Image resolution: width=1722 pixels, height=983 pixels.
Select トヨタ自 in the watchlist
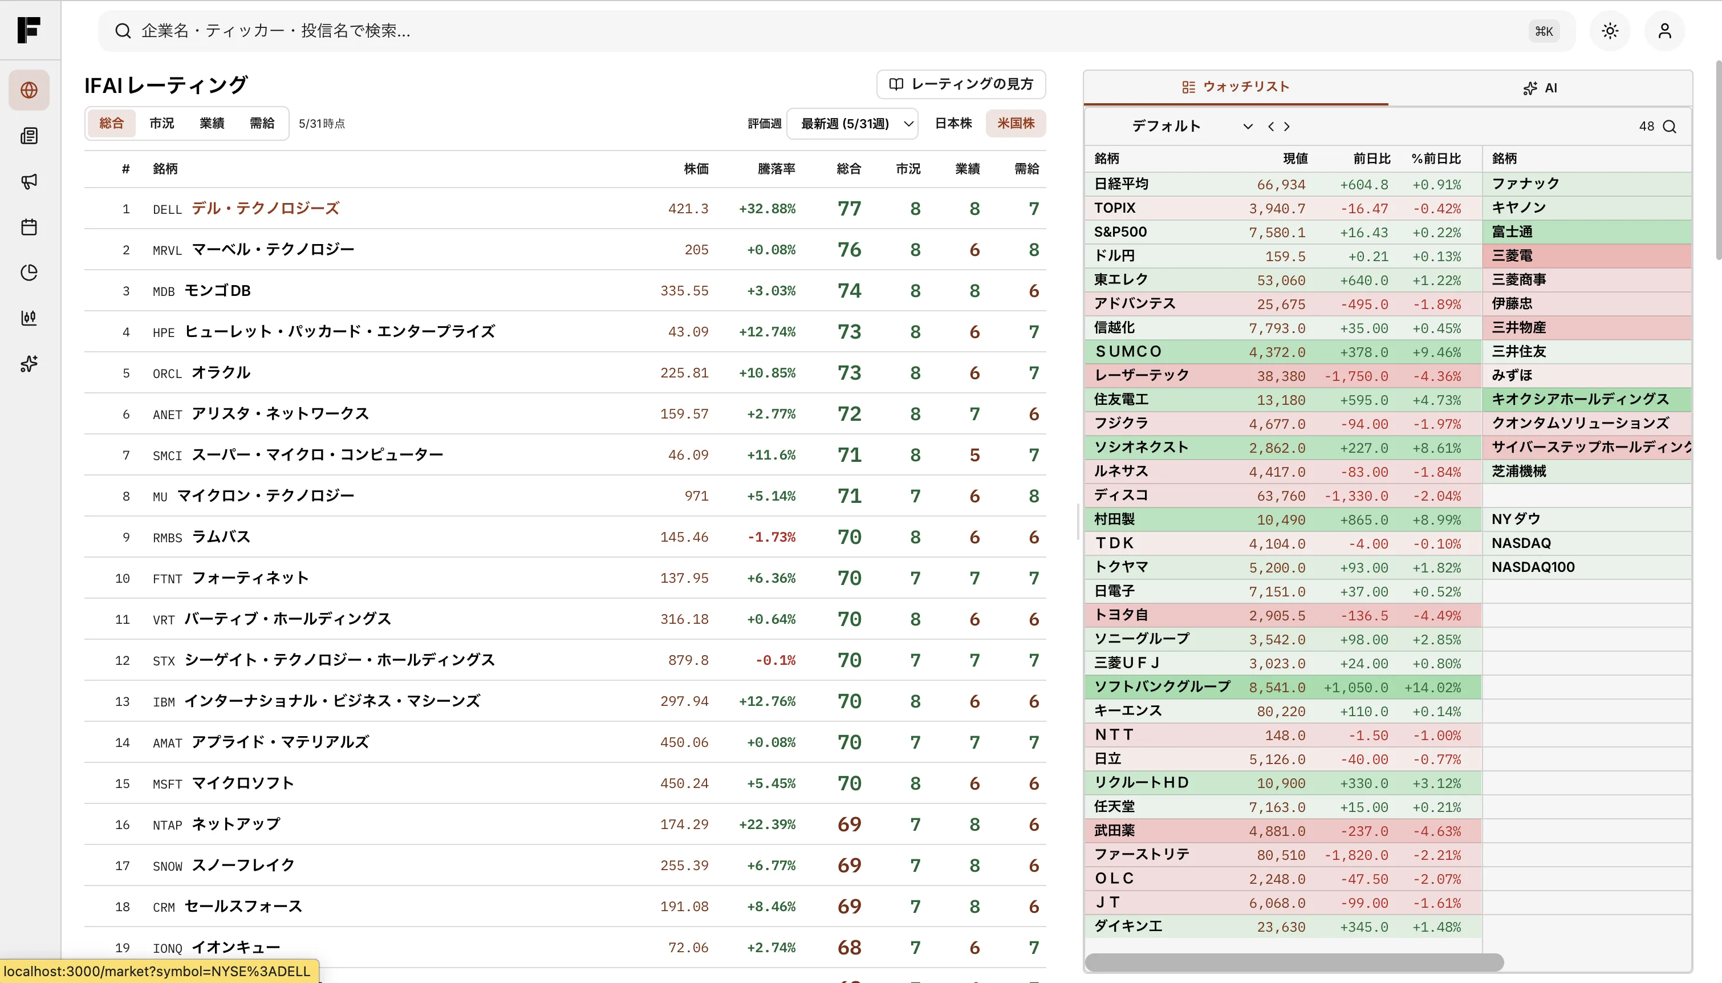pos(1282,615)
